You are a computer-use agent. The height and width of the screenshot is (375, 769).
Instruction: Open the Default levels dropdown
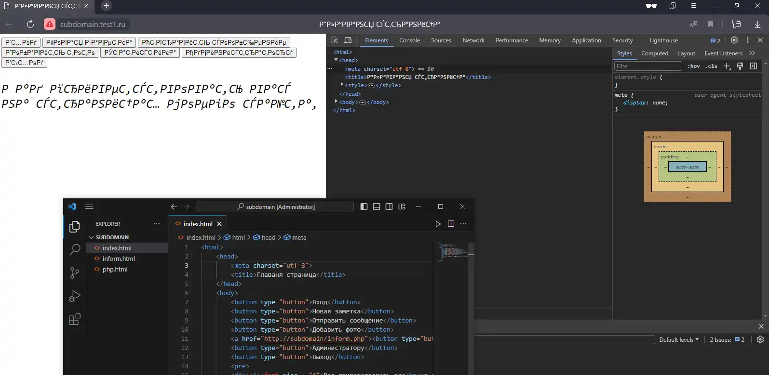(679, 340)
